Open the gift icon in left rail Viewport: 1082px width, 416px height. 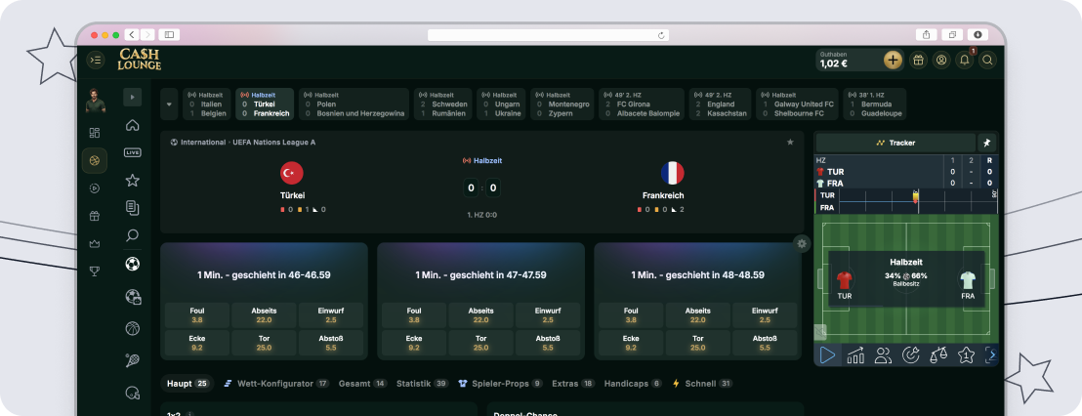[95, 215]
